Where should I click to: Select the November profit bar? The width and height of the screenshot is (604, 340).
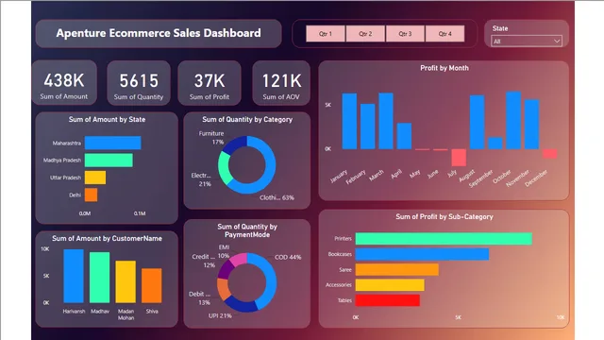tap(531, 124)
